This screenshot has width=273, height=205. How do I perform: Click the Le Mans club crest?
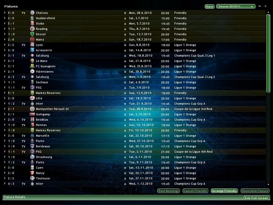32,61
